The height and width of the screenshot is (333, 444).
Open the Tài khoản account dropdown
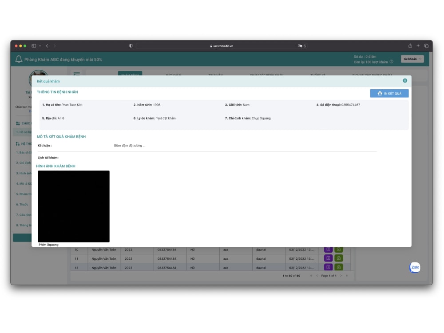[412, 59]
